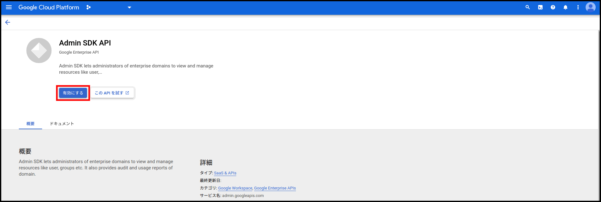
Task: Open the search magnifier icon
Action: click(x=528, y=7)
